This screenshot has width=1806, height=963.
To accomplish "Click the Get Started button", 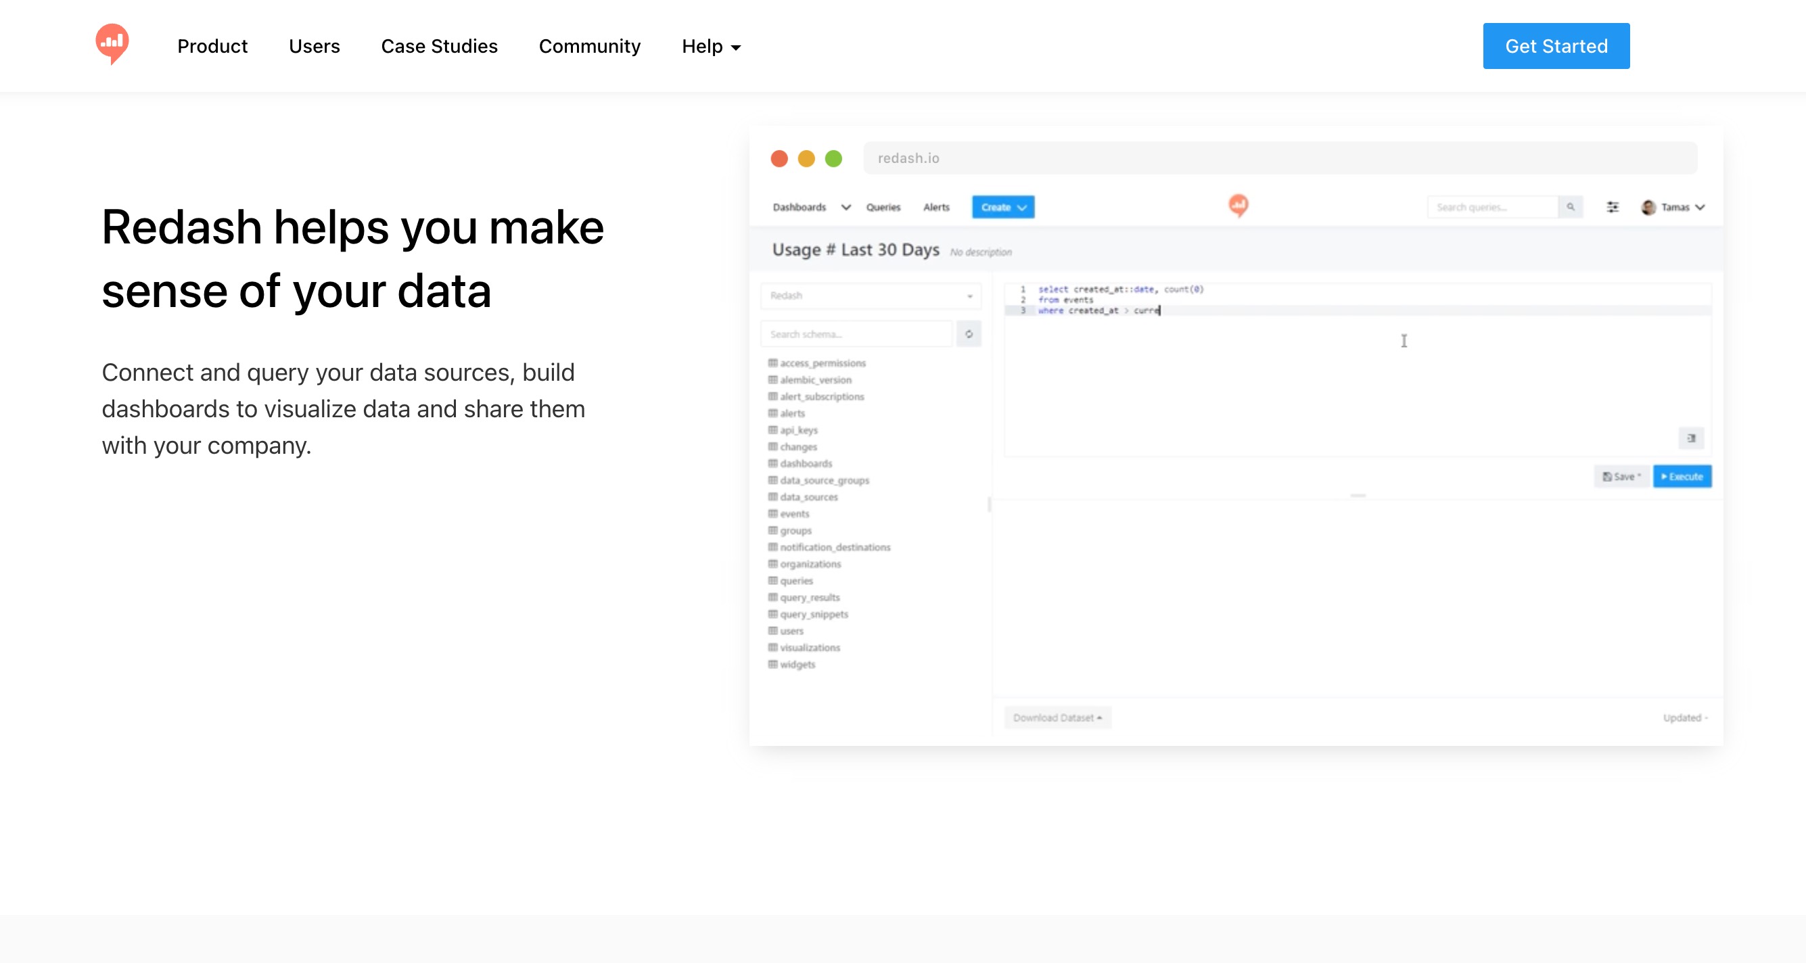I will (1556, 45).
